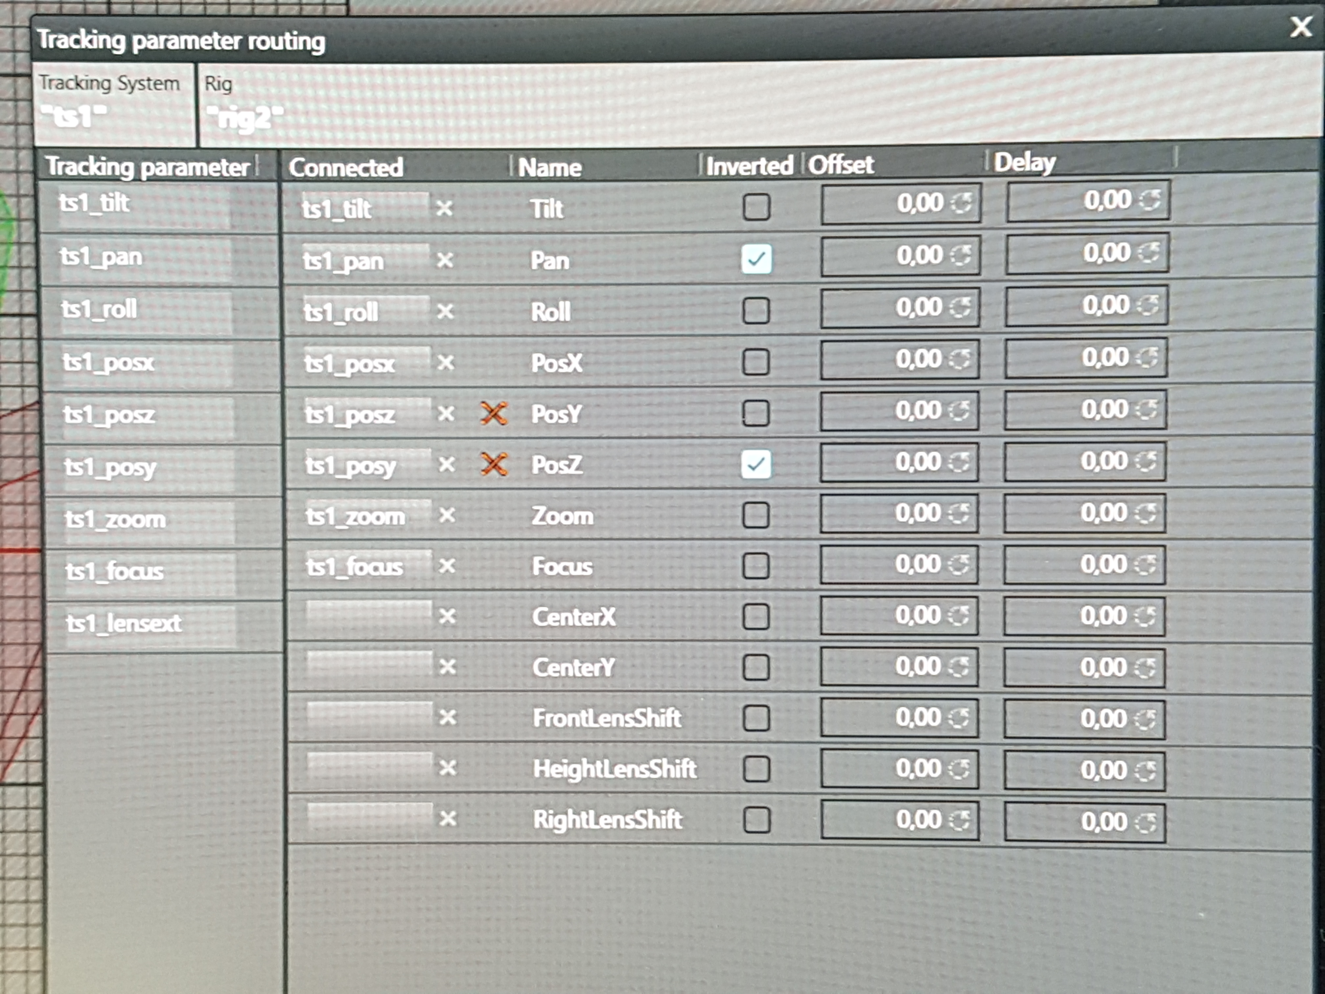Click the orange warning X beside PosZ
Viewport: 1325px width, 994px height.
point(494,464)
